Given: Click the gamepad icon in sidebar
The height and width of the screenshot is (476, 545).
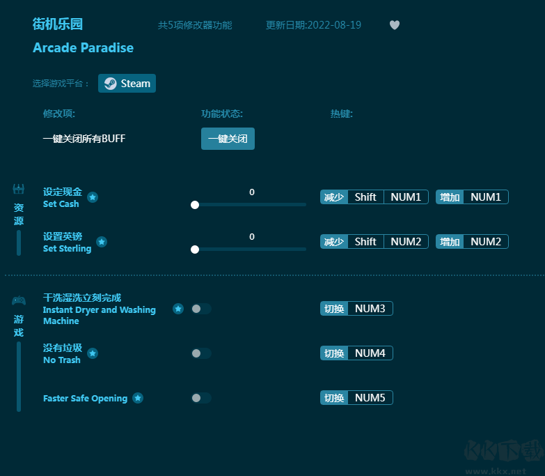Looking at the screenshot, I should 19,300.
